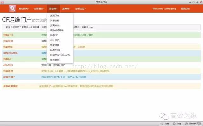203x126 pixels.
Task: Open 我要GP link in the table row
Action: (7, 59)
